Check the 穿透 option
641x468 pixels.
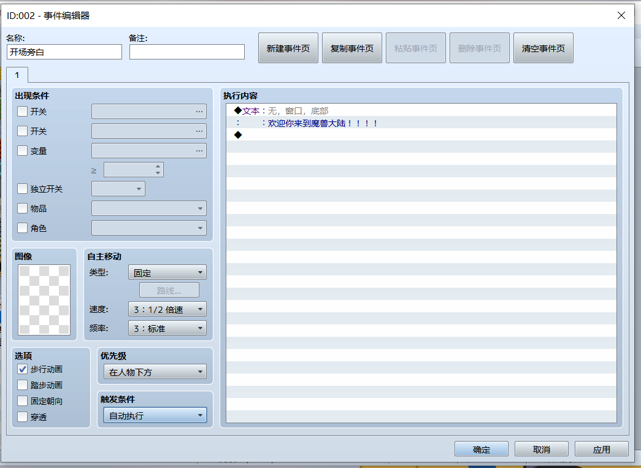click(23, 417)
